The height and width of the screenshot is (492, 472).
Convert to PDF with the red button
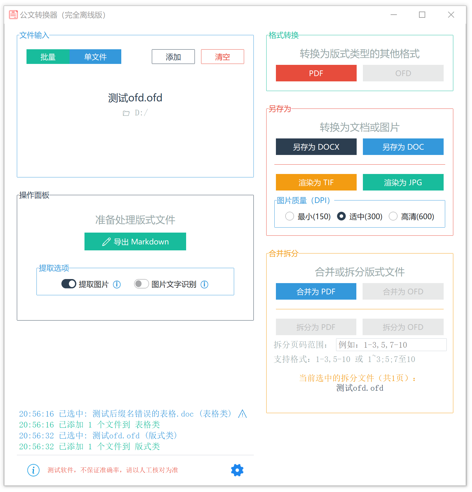[x=316, y=73]
